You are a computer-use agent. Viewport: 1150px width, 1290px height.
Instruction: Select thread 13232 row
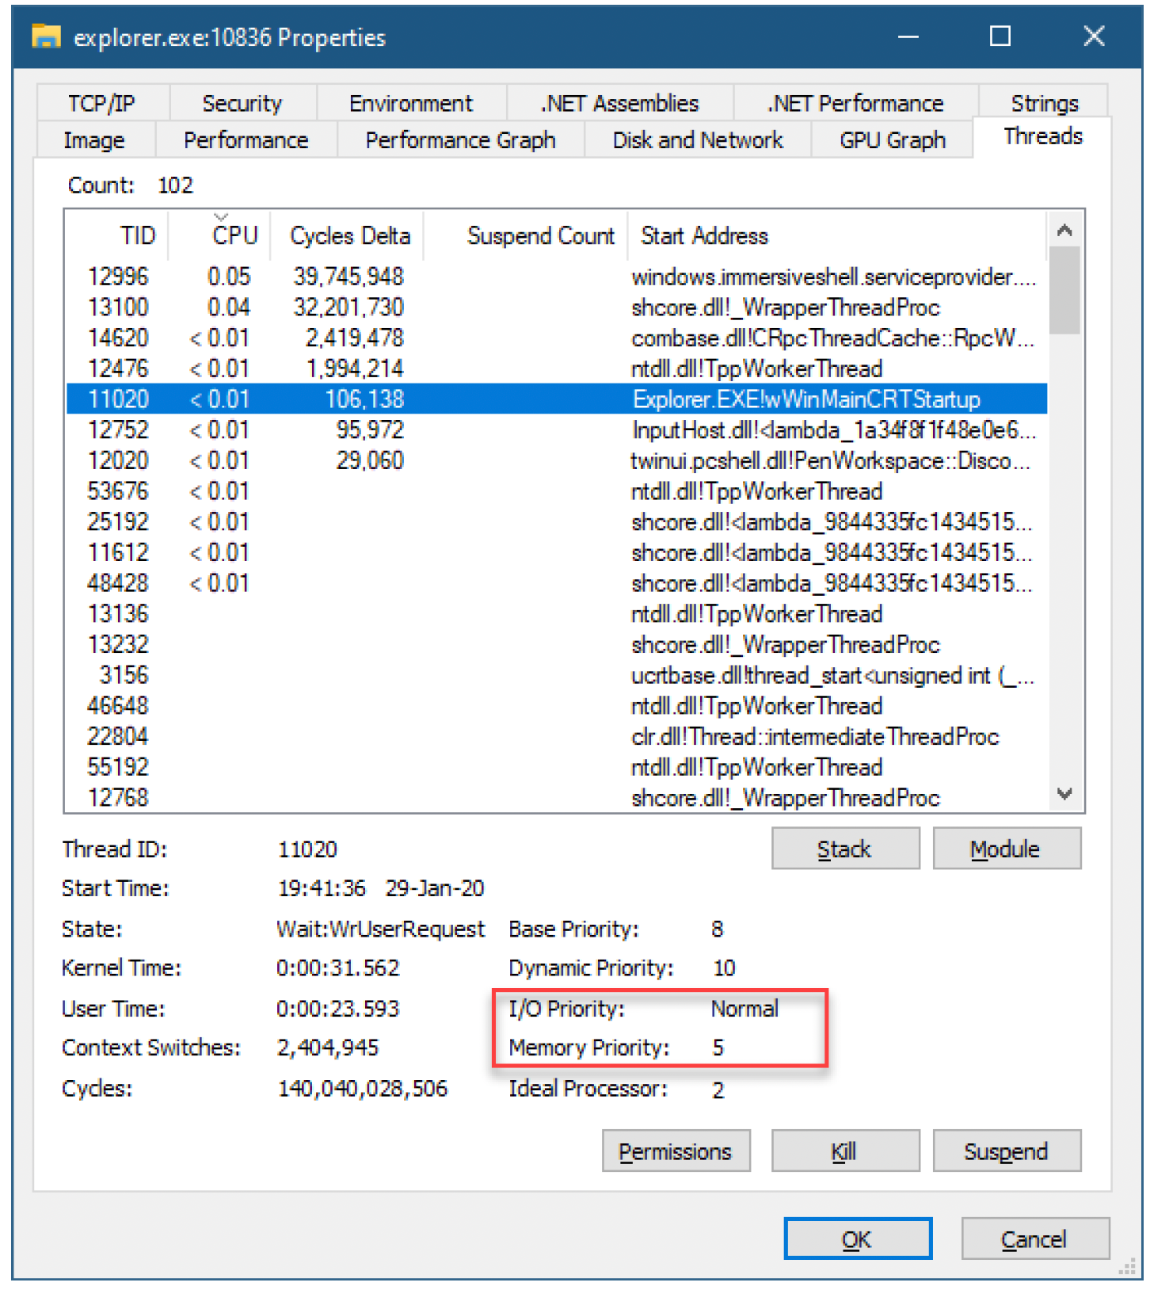click(557, 644)
